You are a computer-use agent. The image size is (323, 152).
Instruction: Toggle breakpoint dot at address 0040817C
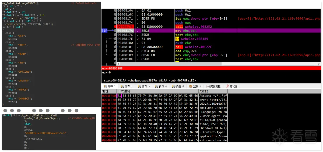click(115, 35)
